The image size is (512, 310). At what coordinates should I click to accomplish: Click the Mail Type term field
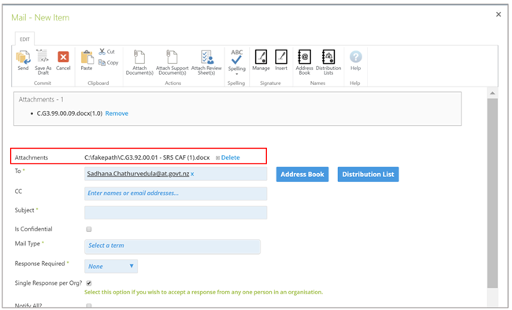pyautogui.click(x=173, y=246)
